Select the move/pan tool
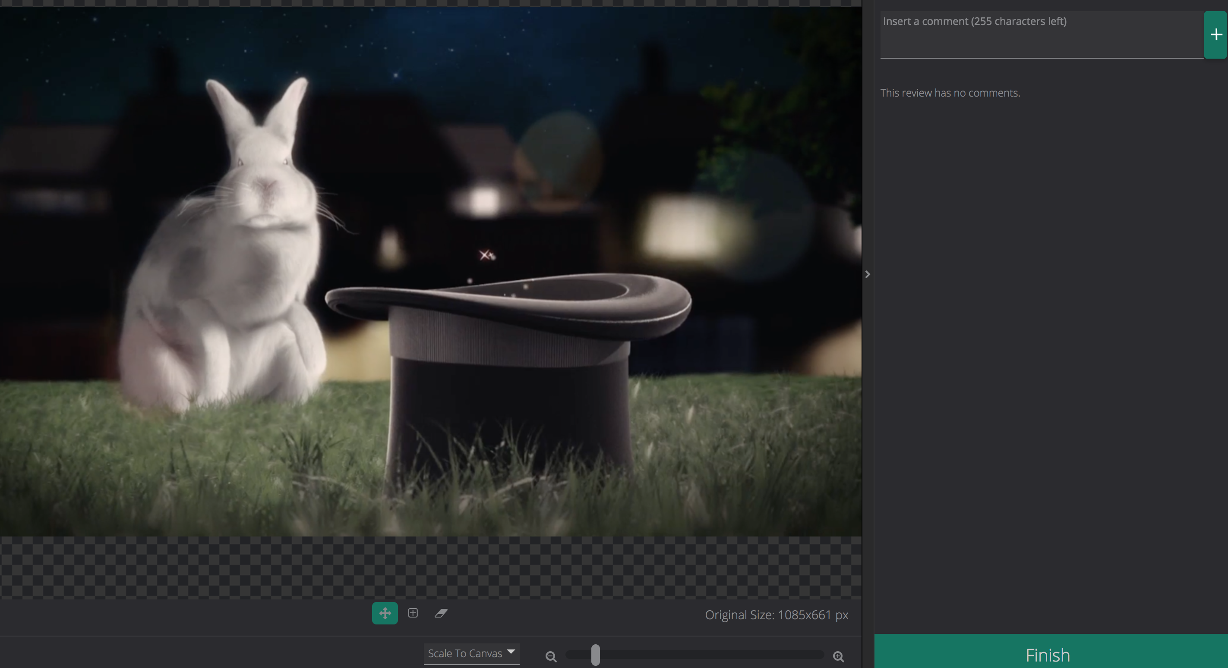 385,613
